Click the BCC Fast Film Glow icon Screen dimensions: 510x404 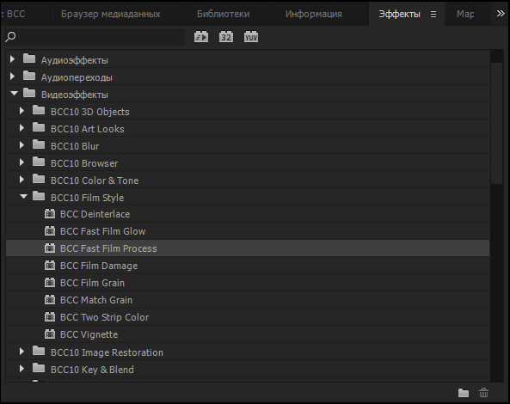(50, 231)
